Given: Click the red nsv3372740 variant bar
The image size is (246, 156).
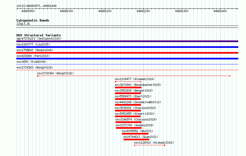Looking at the screenshot, I should click(129, 128).
